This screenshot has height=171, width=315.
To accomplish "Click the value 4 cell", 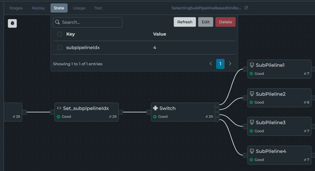I will coord(155,48).
